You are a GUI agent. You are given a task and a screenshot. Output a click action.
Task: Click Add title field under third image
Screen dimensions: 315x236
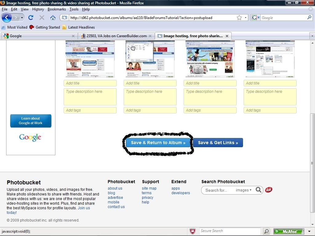(x=210, y=83)
